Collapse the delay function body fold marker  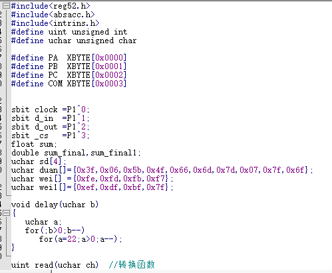click(x=6, y=213)
